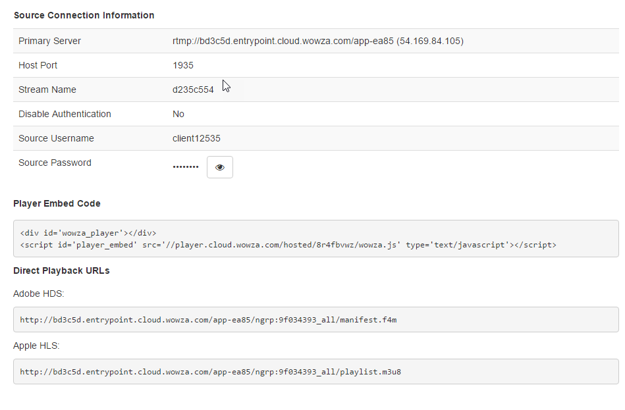Click inside the Player Embed Code box
625x410 pixels.
coord(315,238)
